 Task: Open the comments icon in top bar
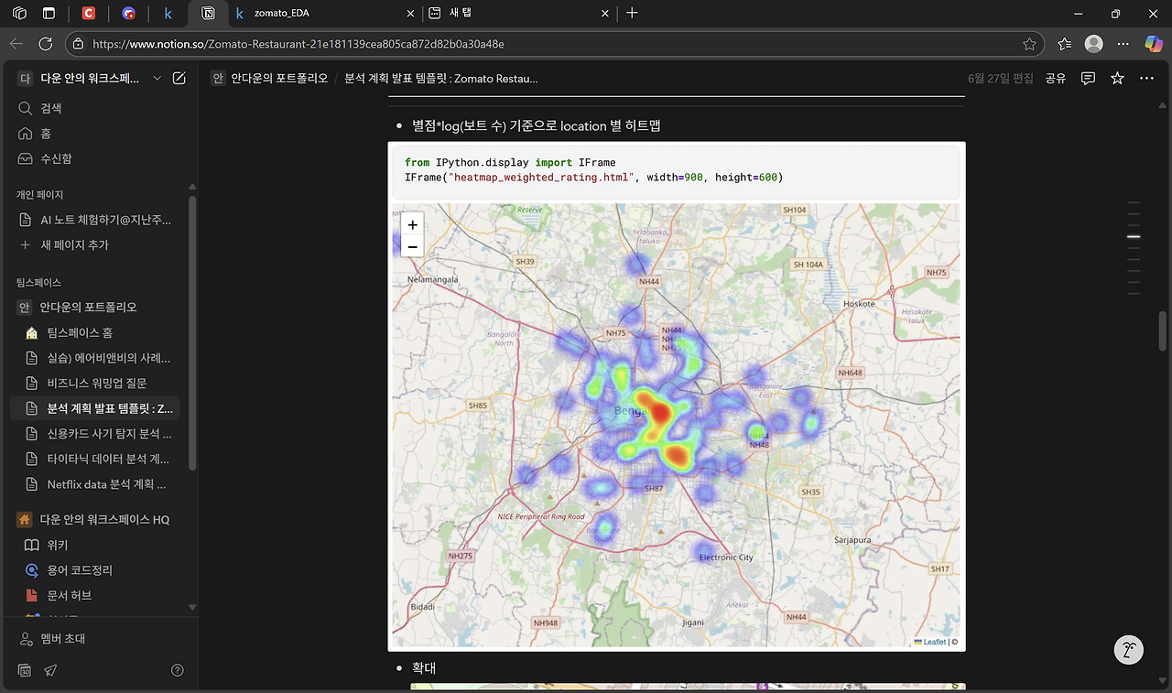[x=1088, y=79]
